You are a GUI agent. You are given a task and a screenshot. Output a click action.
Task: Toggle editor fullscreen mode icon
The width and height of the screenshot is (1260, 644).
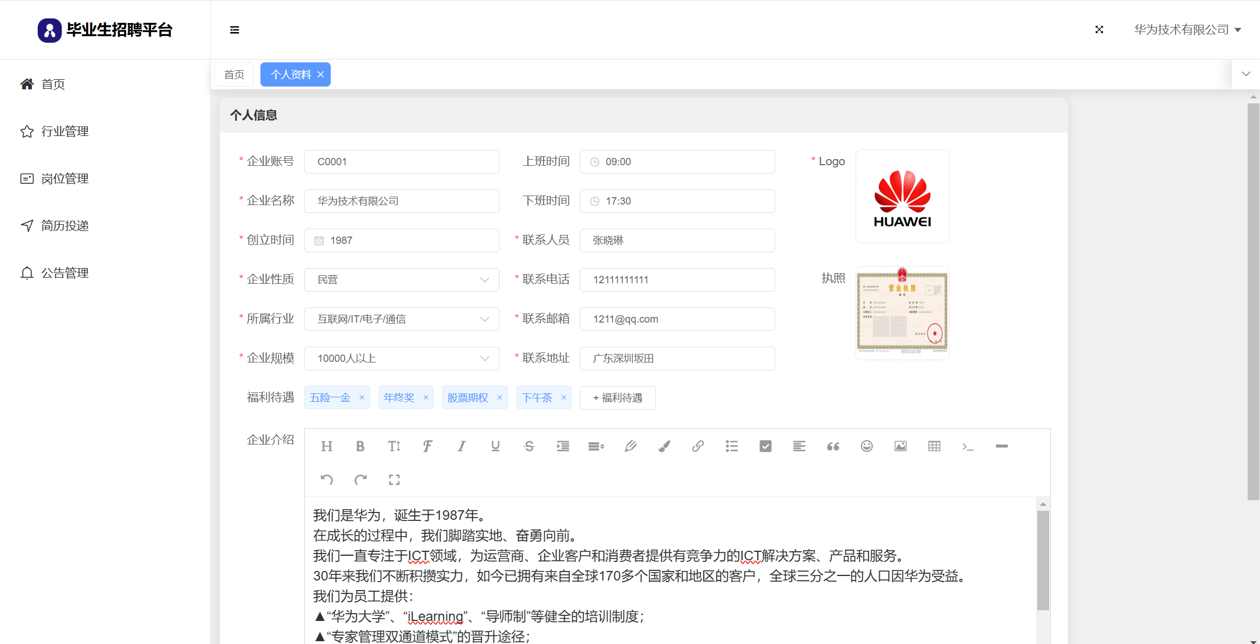tap(394, 479)
